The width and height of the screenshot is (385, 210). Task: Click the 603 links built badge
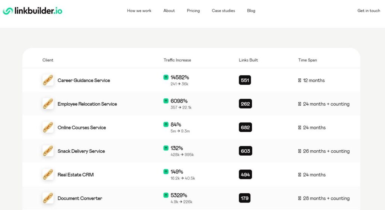[245, 151]
